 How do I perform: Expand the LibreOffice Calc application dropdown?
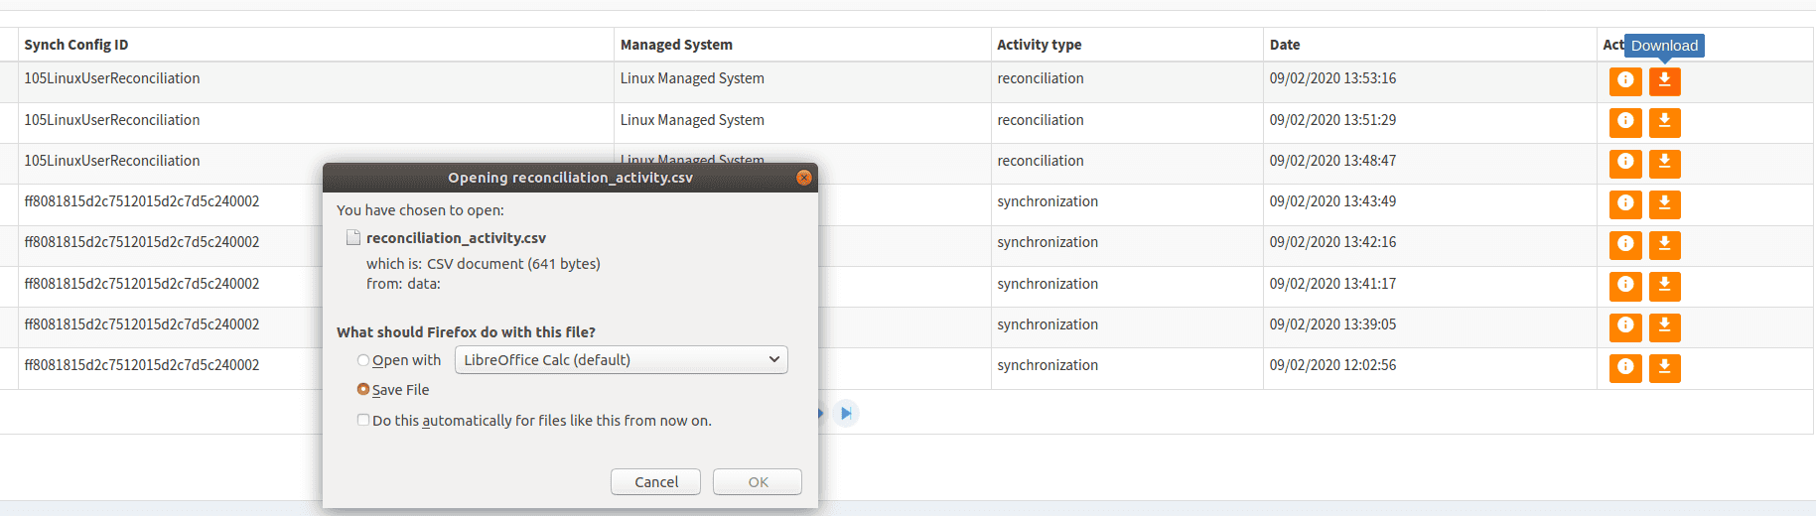(621, 360)
